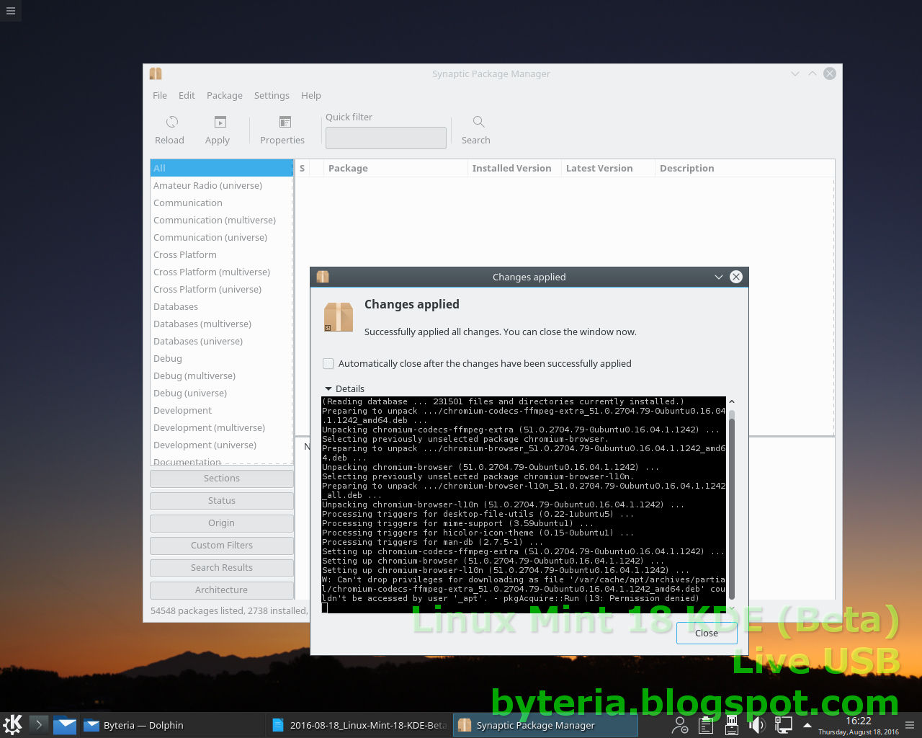Open the clipboard tray icon
The width and height of the screenshot is (922, 738).
706,725
